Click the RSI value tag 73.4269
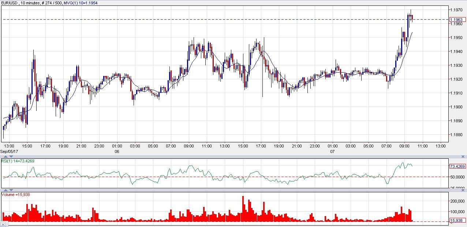The image size is (467, 227). pyautogui.click(x=457, y=166)
